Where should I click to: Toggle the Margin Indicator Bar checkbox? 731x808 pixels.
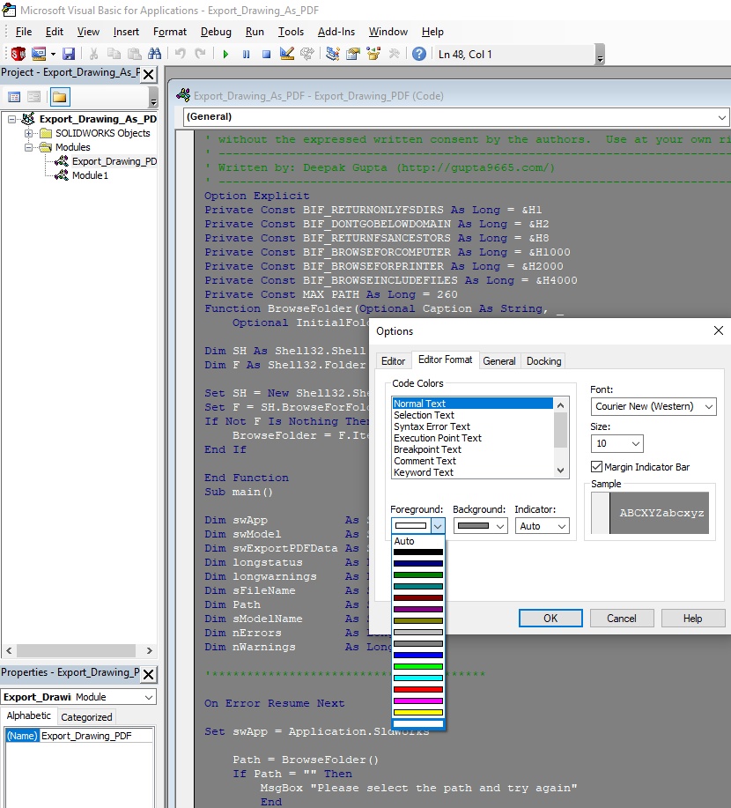[596, 467]
